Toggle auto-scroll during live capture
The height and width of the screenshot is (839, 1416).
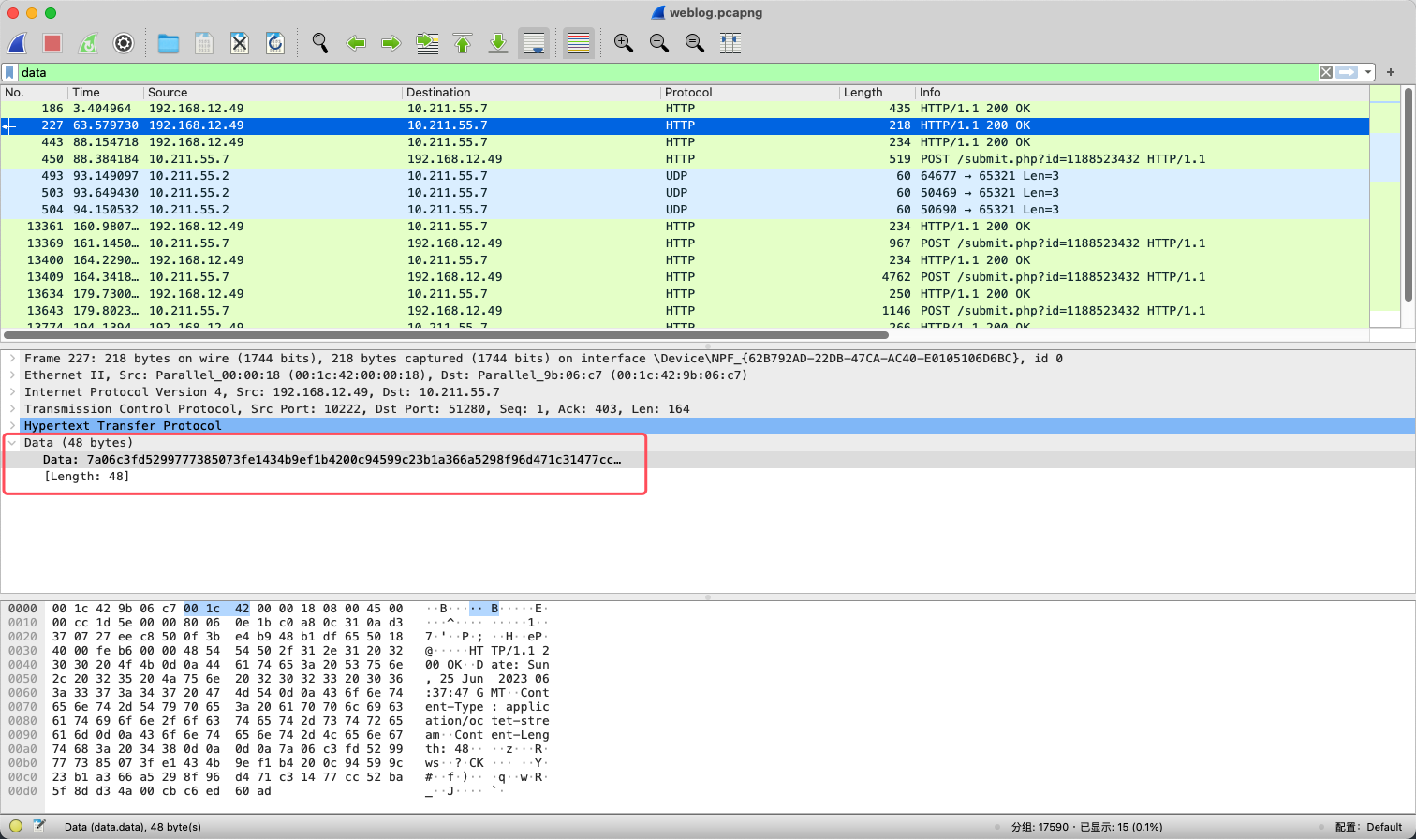coord(534,43)
